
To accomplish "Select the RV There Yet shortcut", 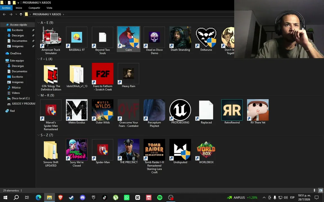I will pos(258,112).
